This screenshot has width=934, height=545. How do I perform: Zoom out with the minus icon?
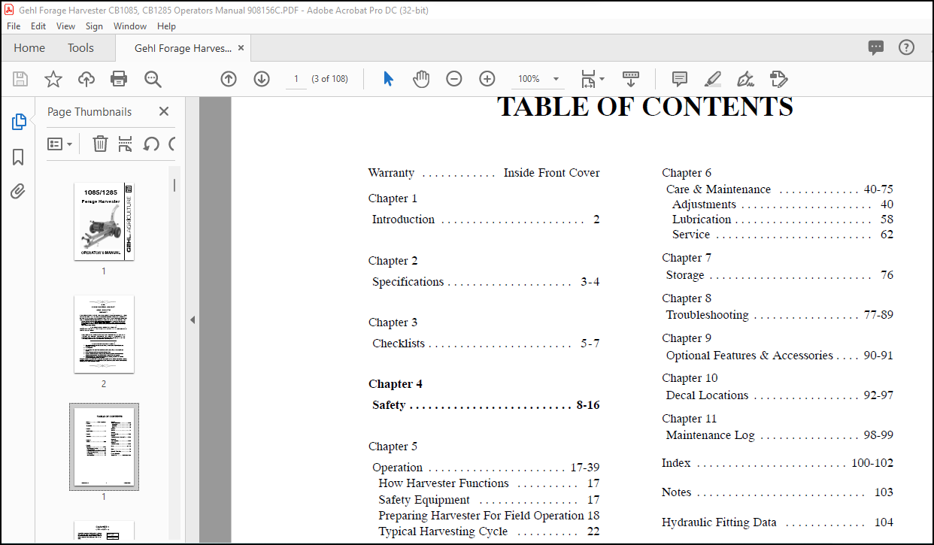coord(454,79)
